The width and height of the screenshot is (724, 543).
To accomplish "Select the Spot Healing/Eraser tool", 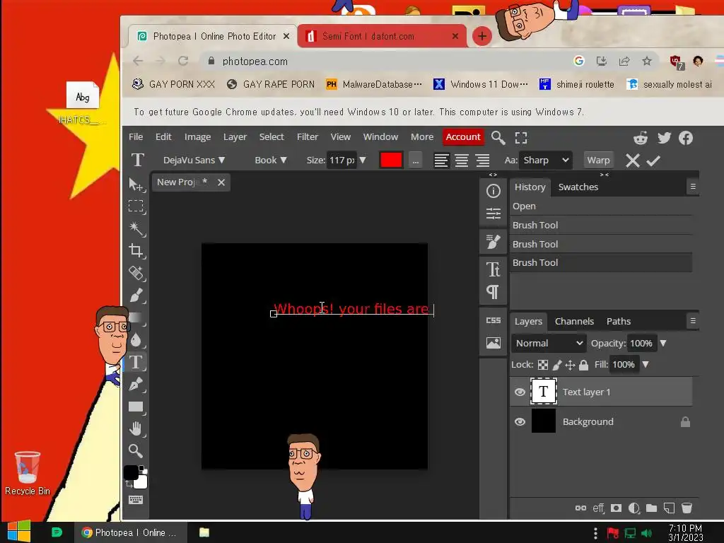I will pos(136,273).
